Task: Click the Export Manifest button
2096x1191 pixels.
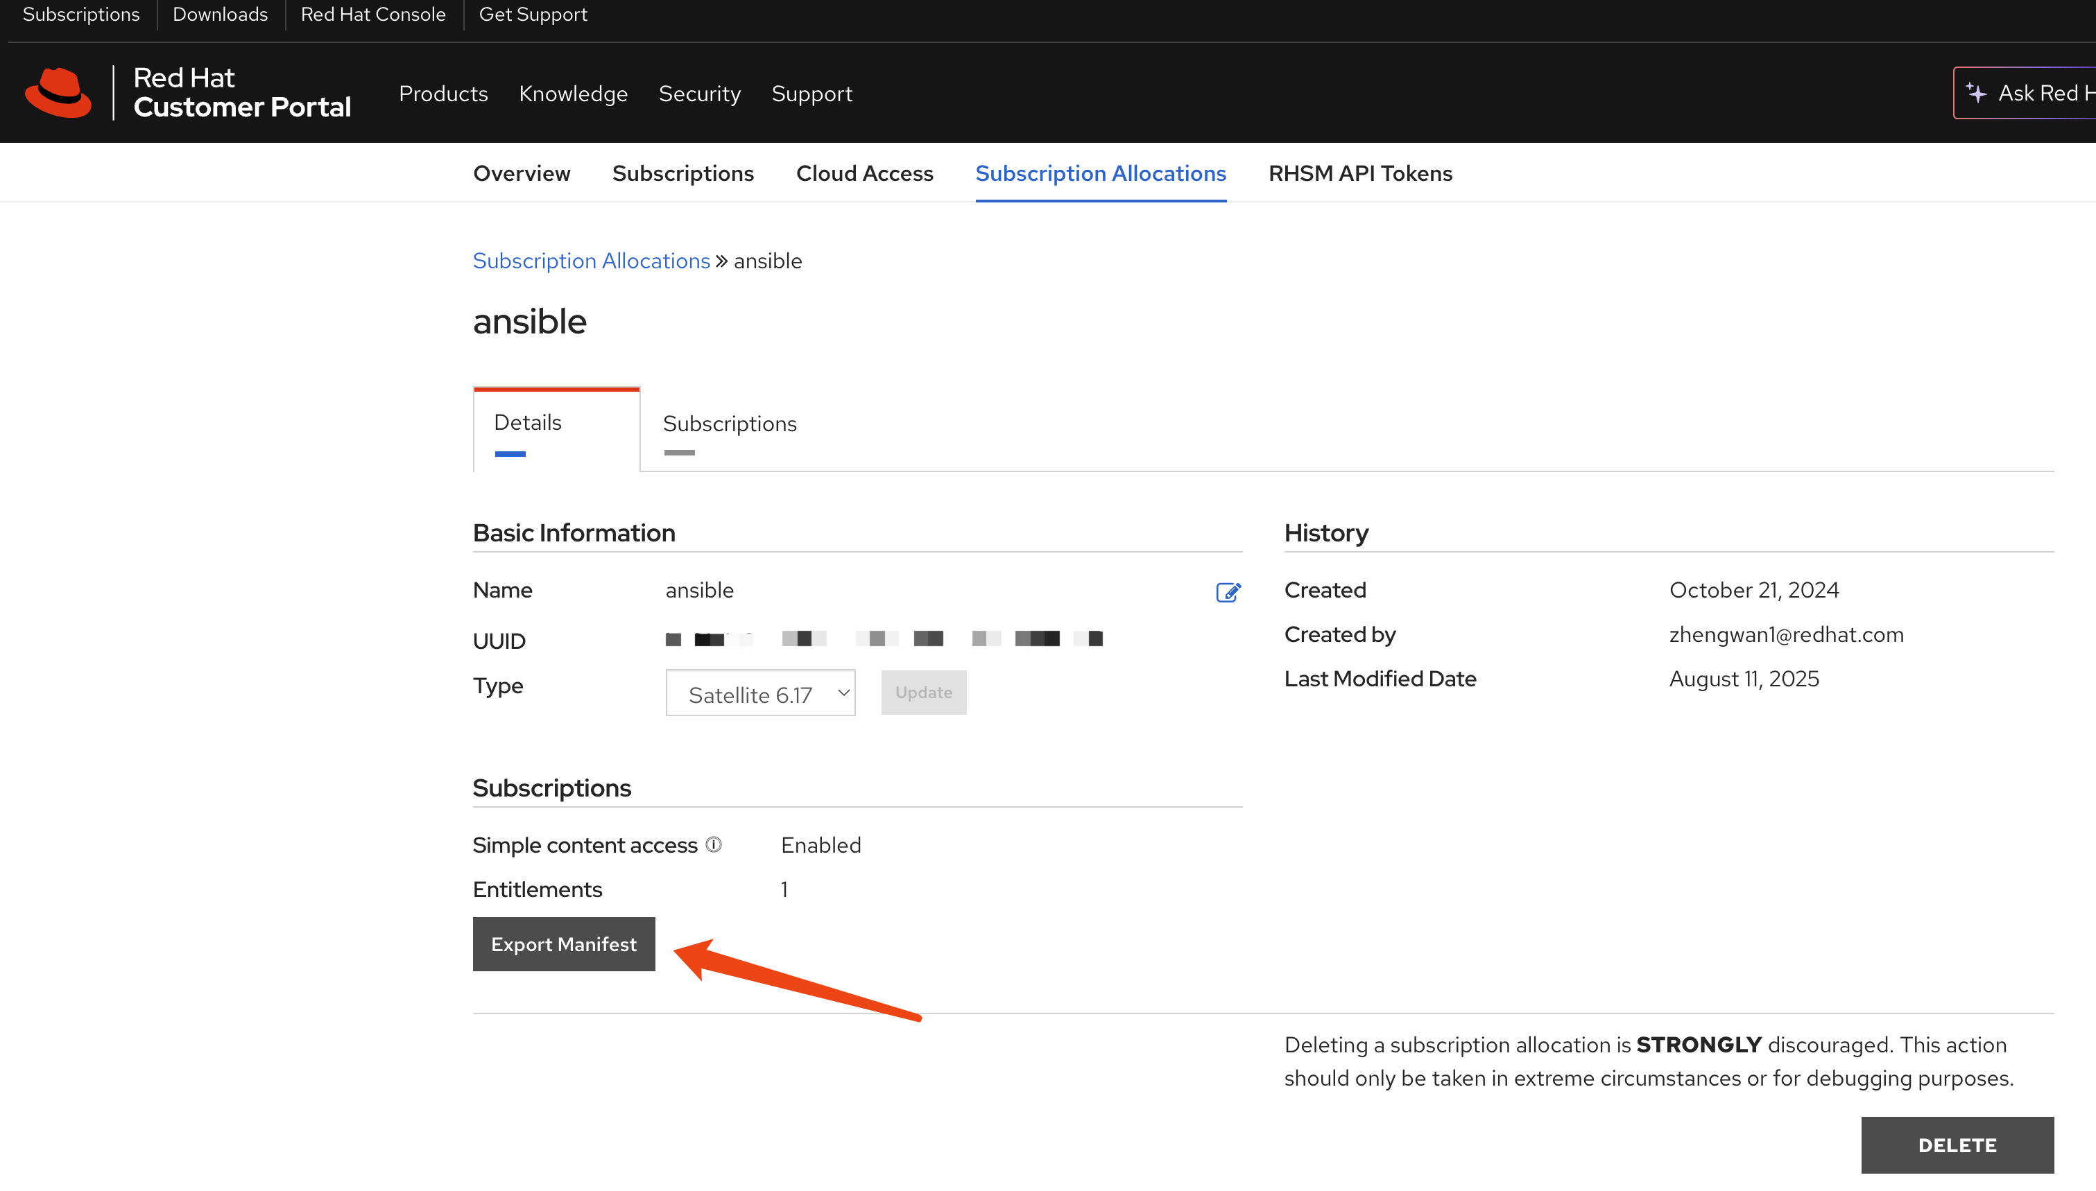Action: point(563,944)
